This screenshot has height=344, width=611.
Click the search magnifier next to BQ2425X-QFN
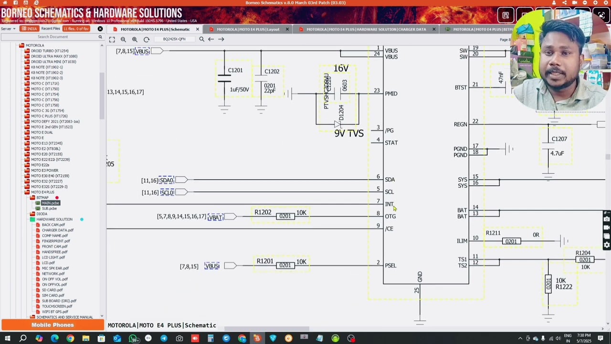click(x=201, y=39)
